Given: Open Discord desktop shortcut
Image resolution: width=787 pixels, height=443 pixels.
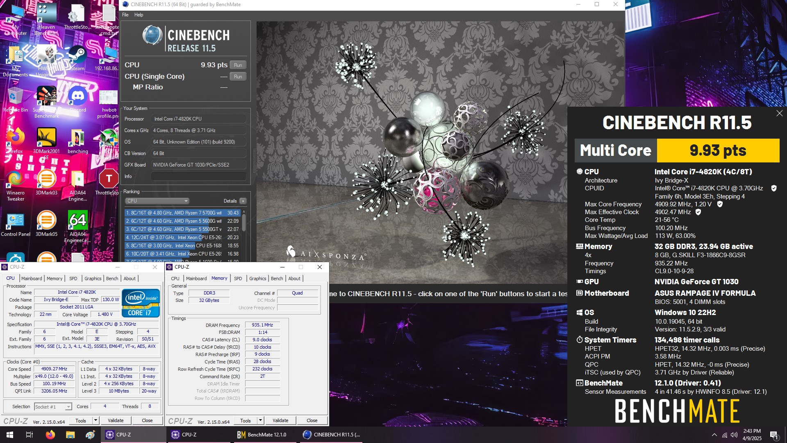Looking at the screenshot, I should point(77,99).
